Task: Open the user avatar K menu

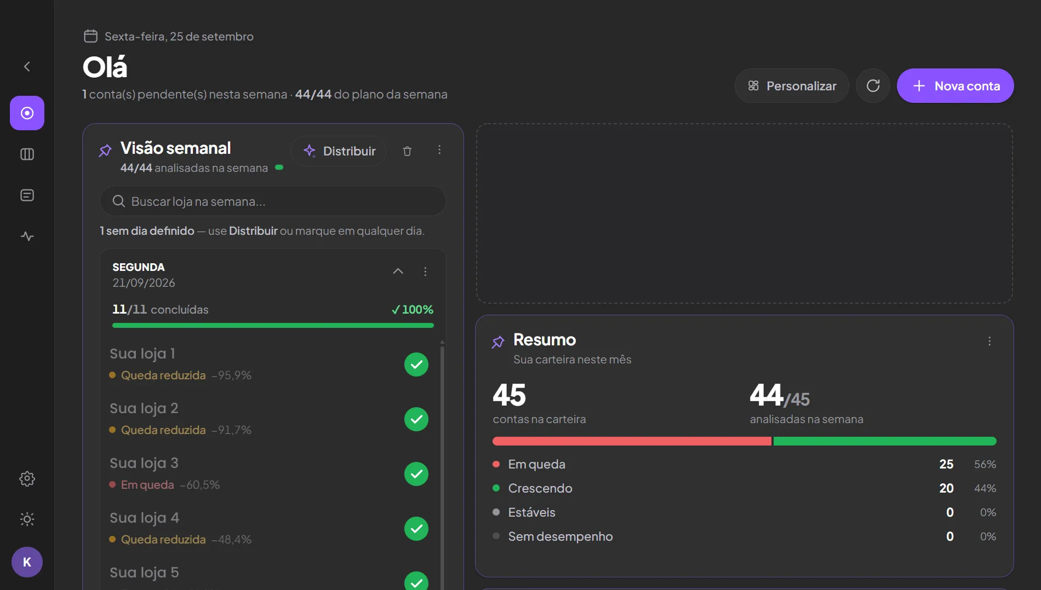Action: [x=27, y=562]
